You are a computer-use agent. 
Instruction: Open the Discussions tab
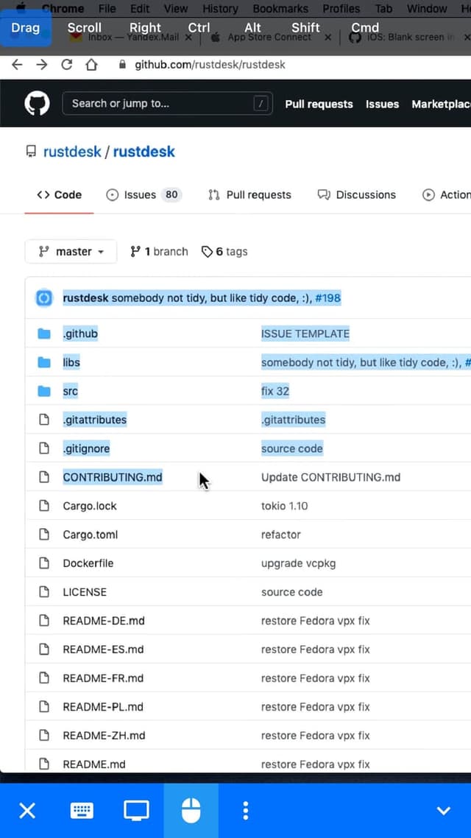(357, 195)
